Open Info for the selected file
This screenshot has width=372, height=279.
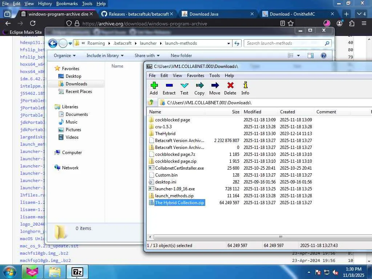click(x=245, y=88)
